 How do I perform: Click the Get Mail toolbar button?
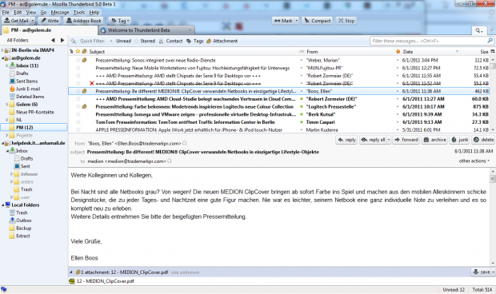point(16,21)
